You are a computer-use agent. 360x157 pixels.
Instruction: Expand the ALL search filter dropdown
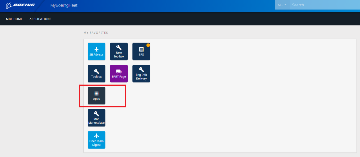click(x=282, y=5)
